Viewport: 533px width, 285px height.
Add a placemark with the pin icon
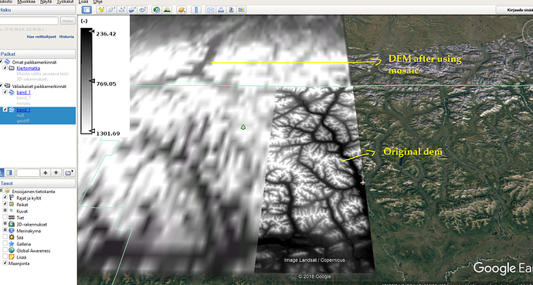pos(101,10)
